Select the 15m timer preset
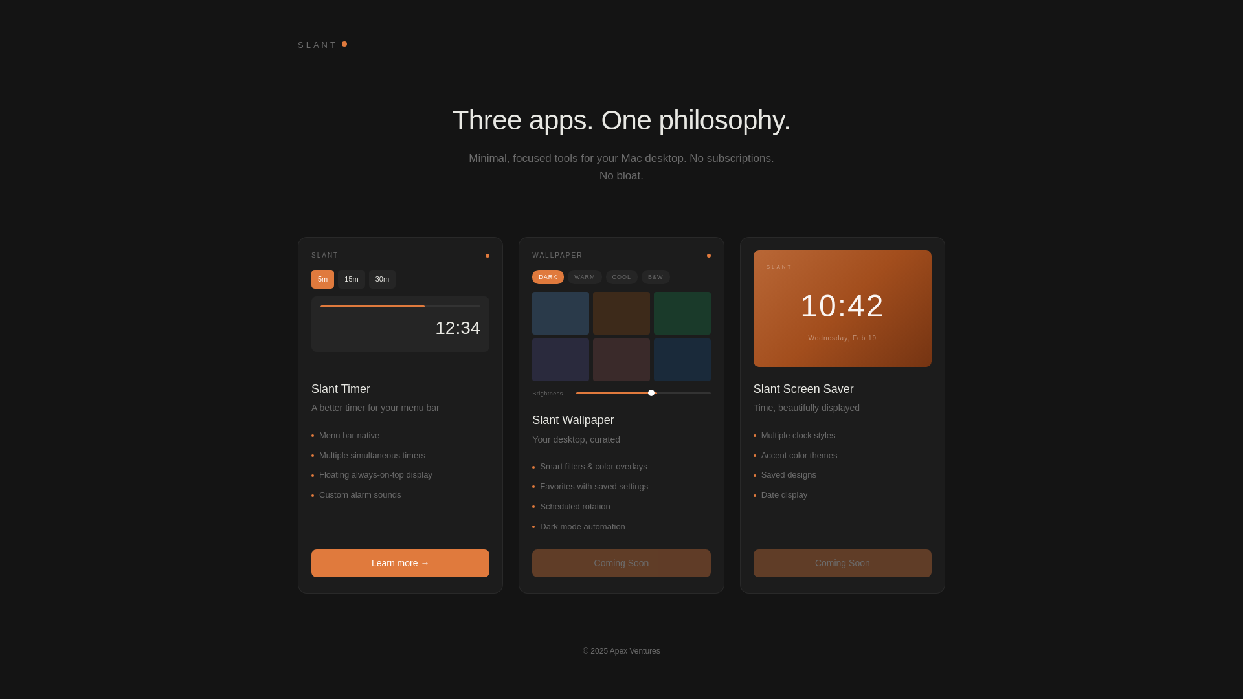 point(351,279)
